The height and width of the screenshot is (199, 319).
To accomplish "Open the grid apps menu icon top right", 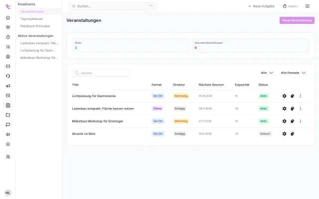I will [x=308, y=6].
